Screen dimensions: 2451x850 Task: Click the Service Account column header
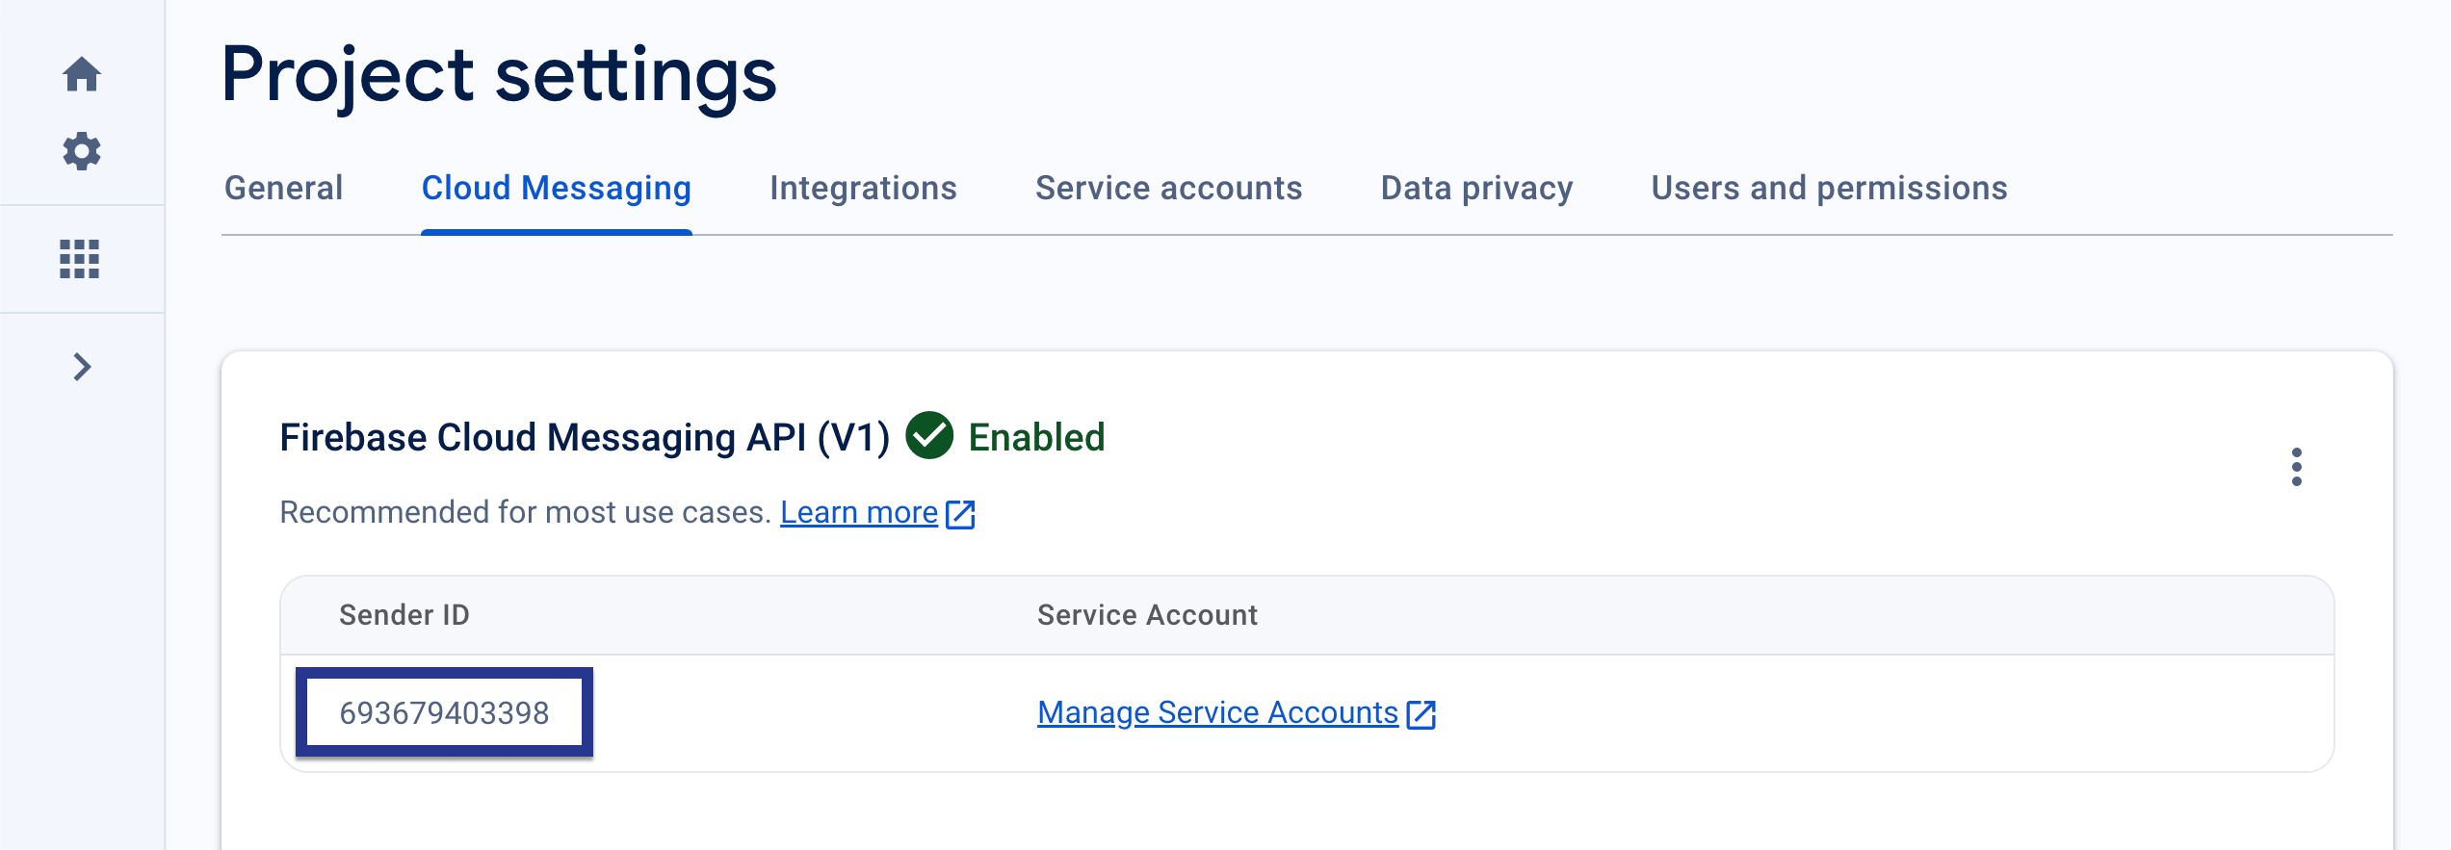click(x=1147, y=615)
